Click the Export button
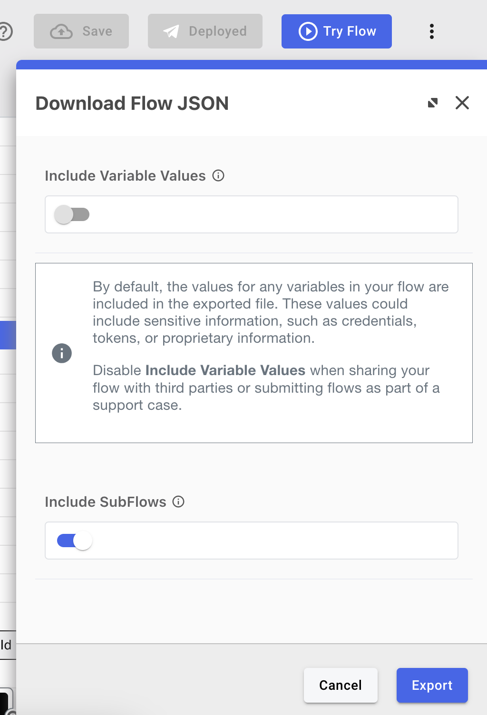The image size is (487, 715). 432,685
